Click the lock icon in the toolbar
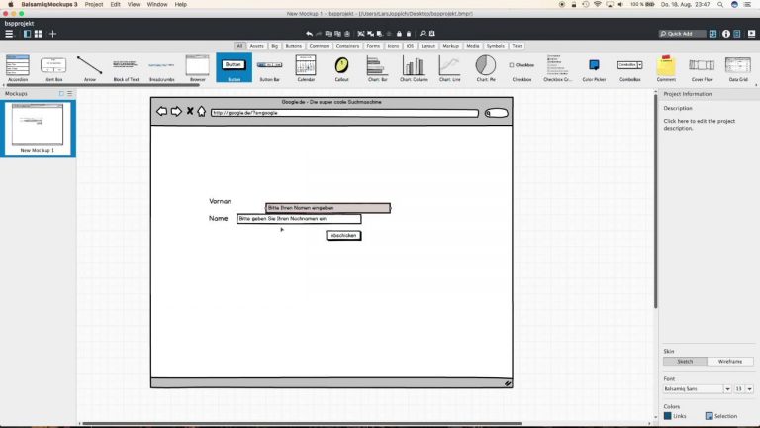Screen dimensions: 760x428 click(399, 34)
